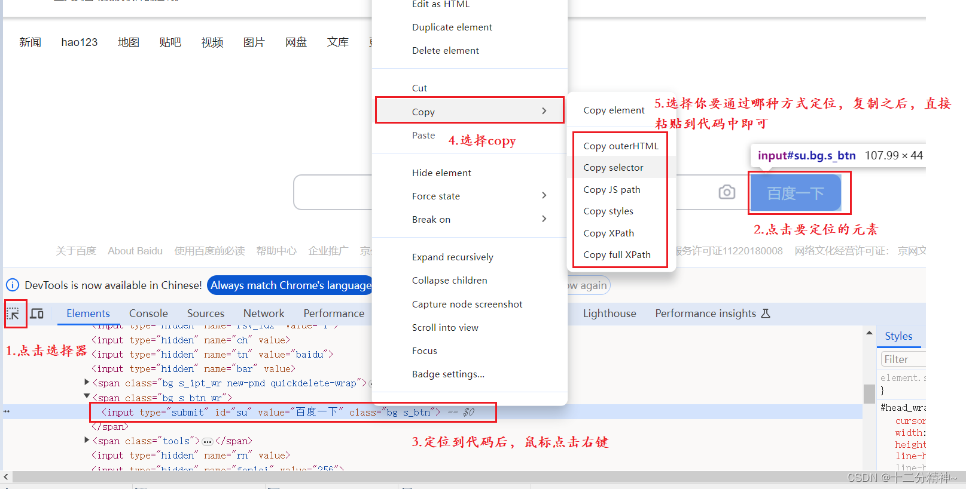Open the Console tab
966x489 pixels.
(148, 313)
